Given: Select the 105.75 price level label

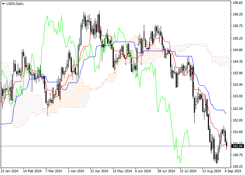Looking at the screenshot, I should tap(238, 26).
